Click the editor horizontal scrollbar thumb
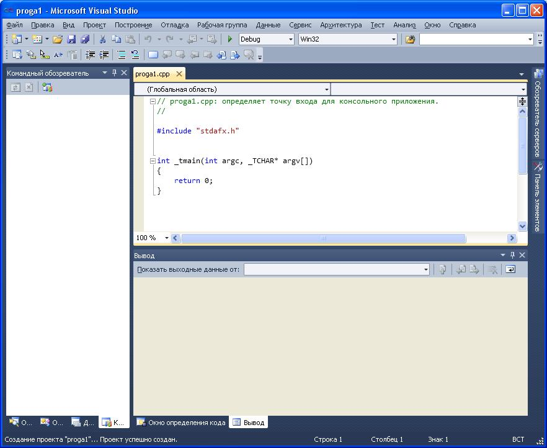547x448 pixels. coord(323,238)
